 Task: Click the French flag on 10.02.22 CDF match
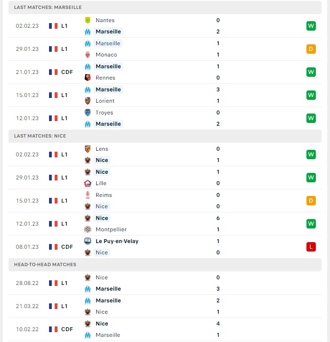[53, 329]
